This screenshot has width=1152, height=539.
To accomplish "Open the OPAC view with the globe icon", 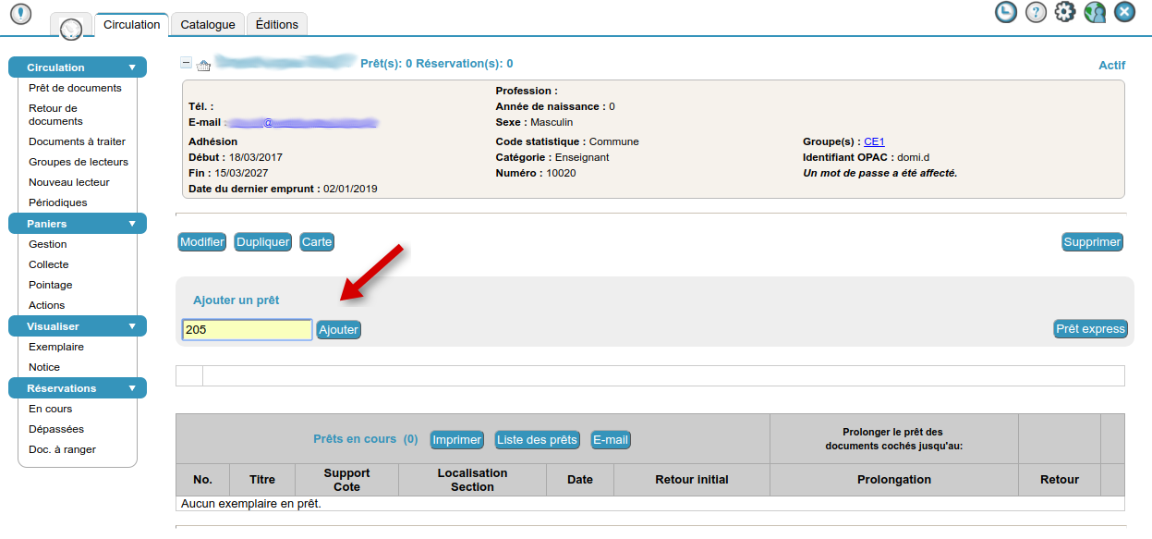I will click(1094, 13).
